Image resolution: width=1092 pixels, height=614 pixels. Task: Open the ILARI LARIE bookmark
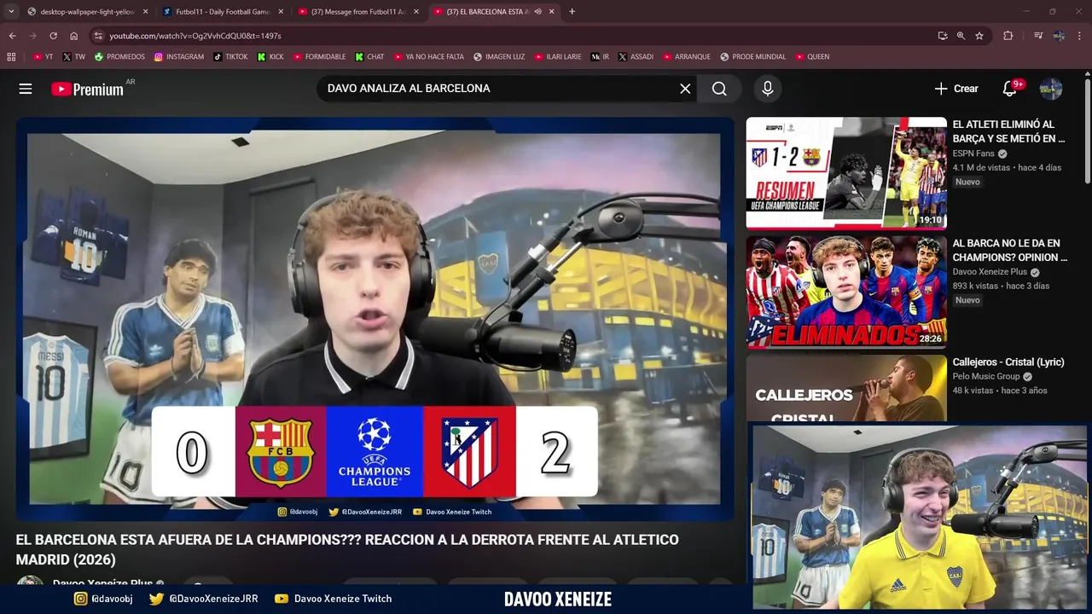558,57
